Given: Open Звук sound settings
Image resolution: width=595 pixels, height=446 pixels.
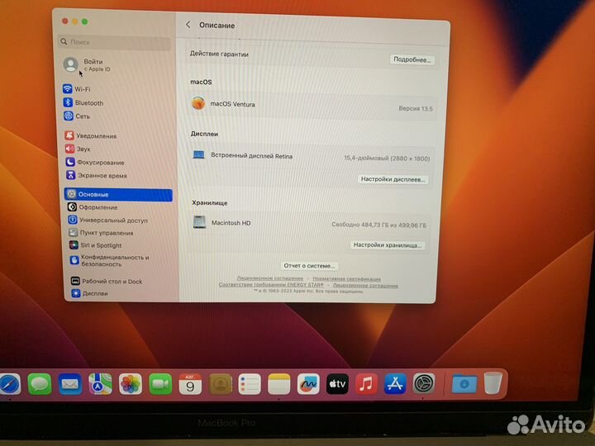Looking at the screenshot, I should (79, 149).
